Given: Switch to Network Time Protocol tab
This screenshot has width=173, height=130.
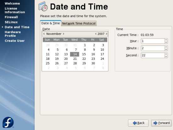Looking at the screenshot, I should 79,23.
